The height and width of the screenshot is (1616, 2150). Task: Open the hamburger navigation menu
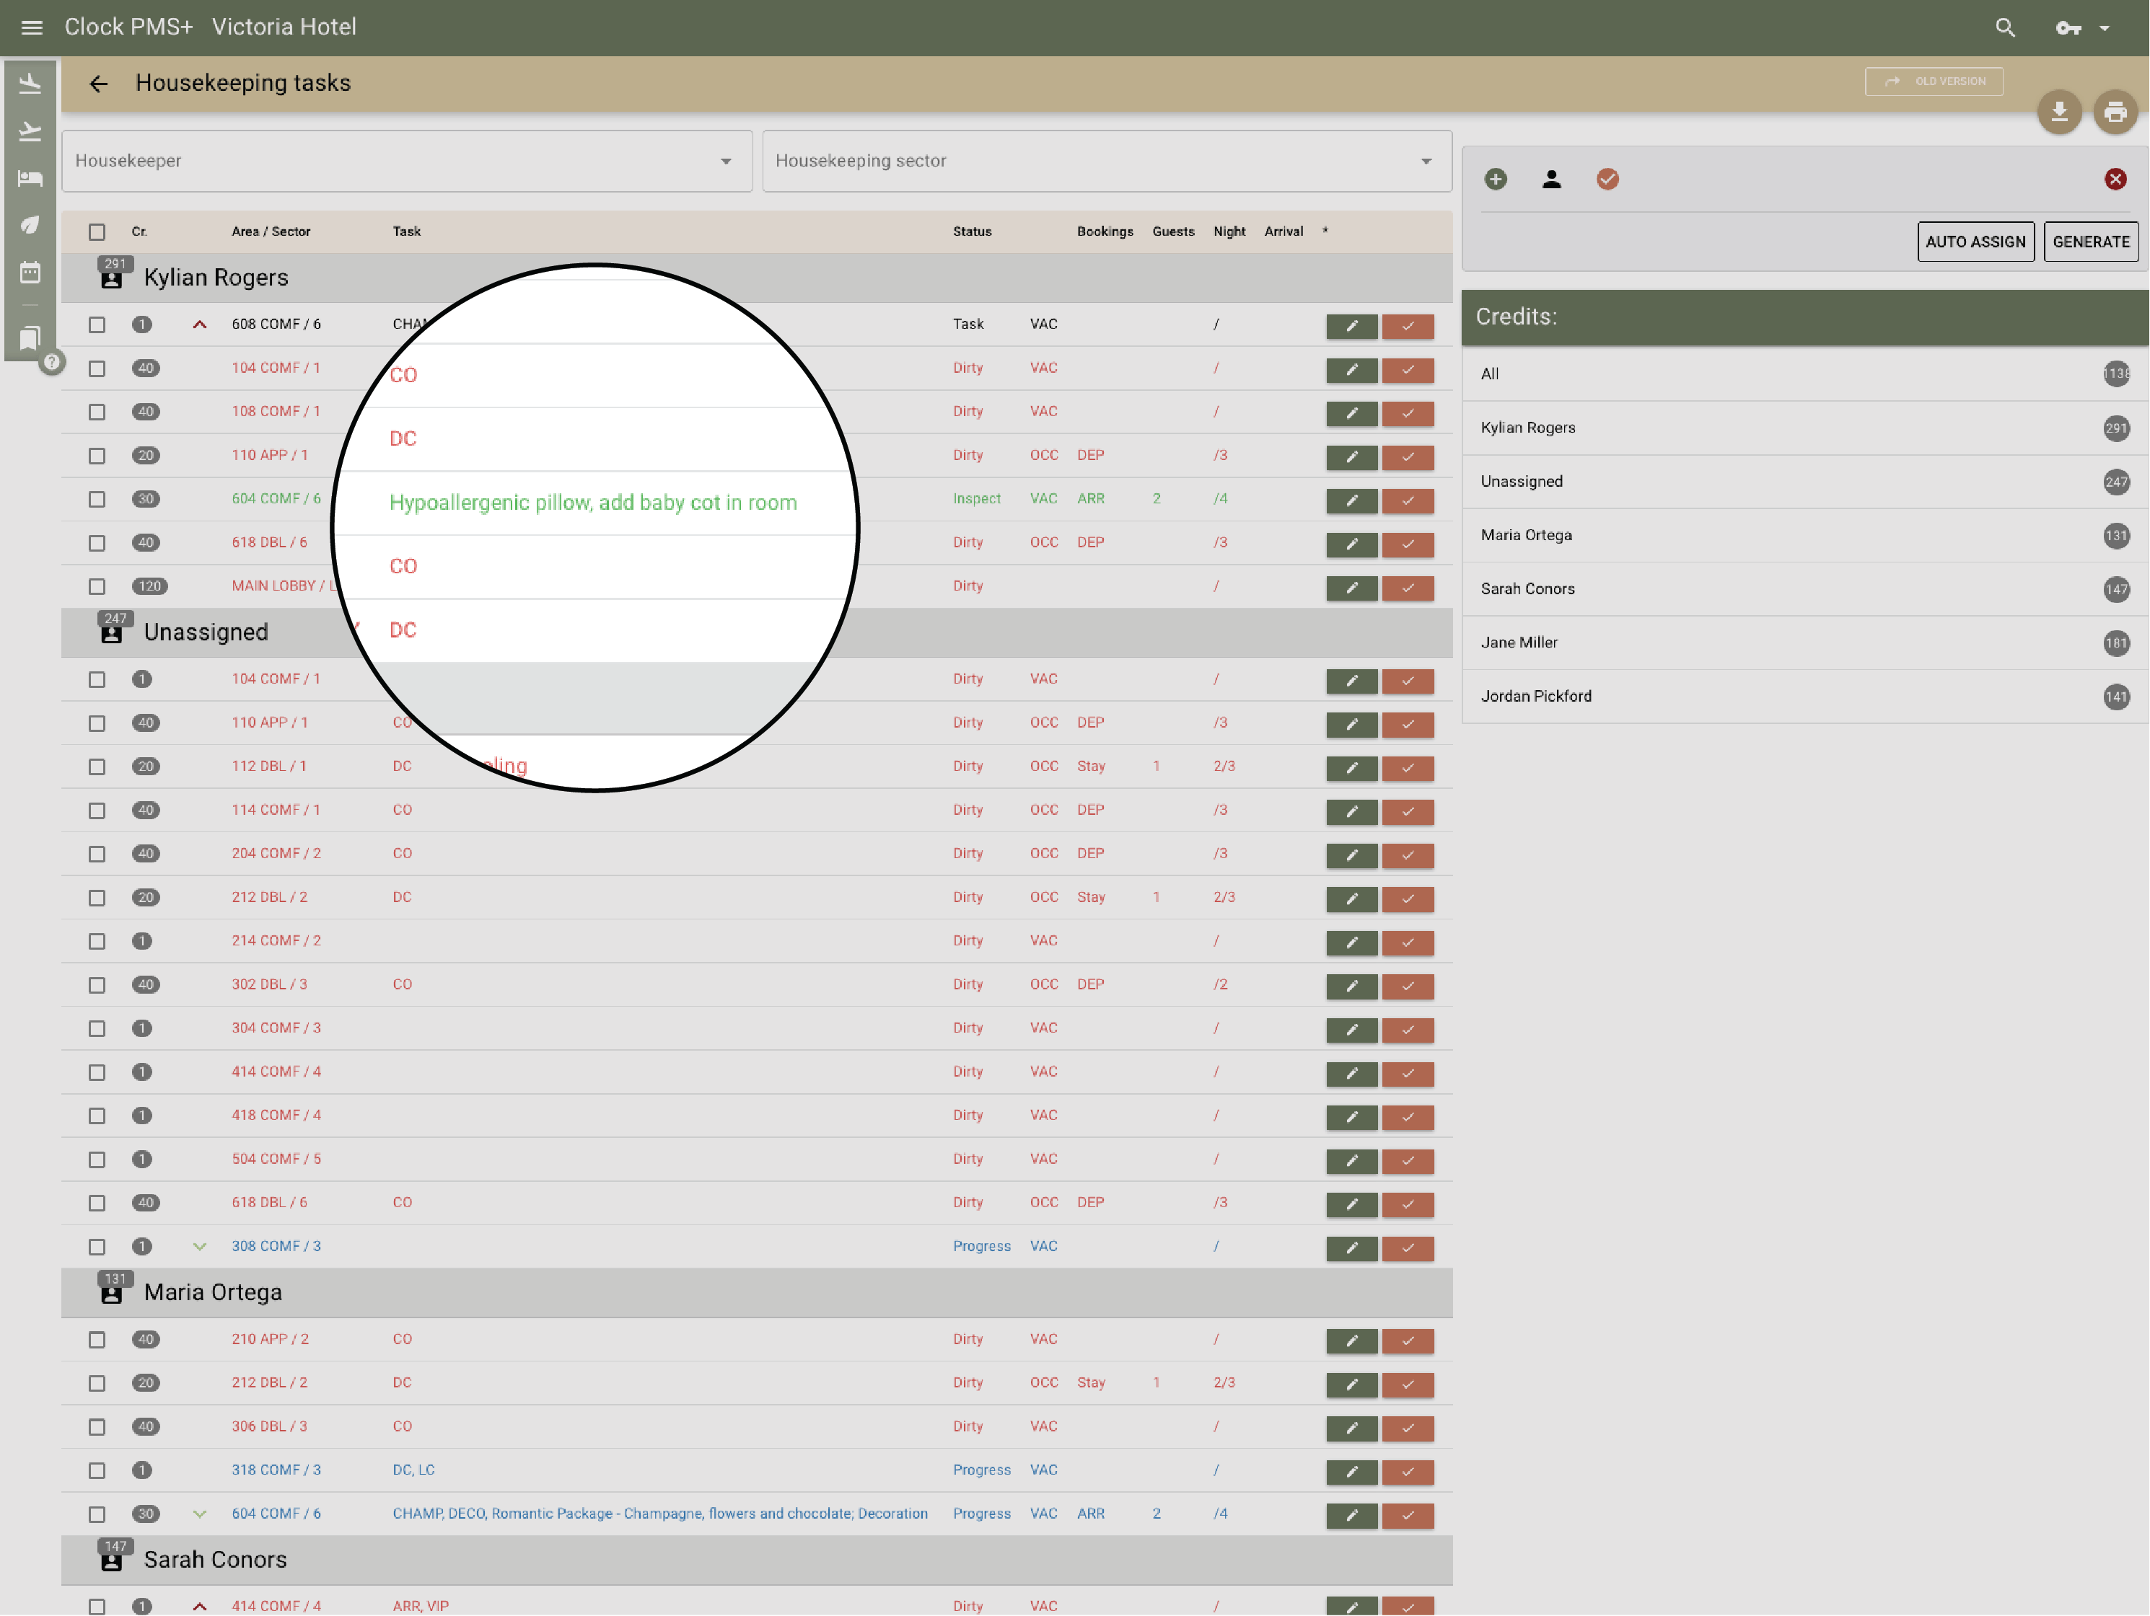pyautogui.click(x=32, y=27)
